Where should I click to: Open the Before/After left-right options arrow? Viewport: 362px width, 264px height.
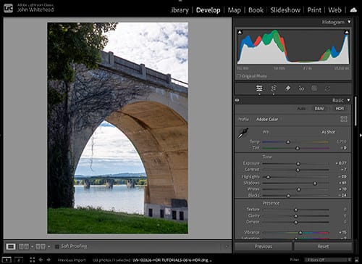click(x=32, y=247)
